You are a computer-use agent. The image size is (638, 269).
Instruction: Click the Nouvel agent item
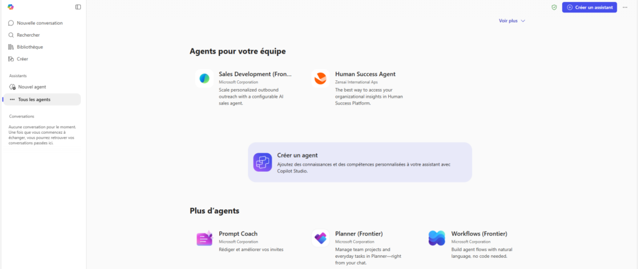(32, 87)
